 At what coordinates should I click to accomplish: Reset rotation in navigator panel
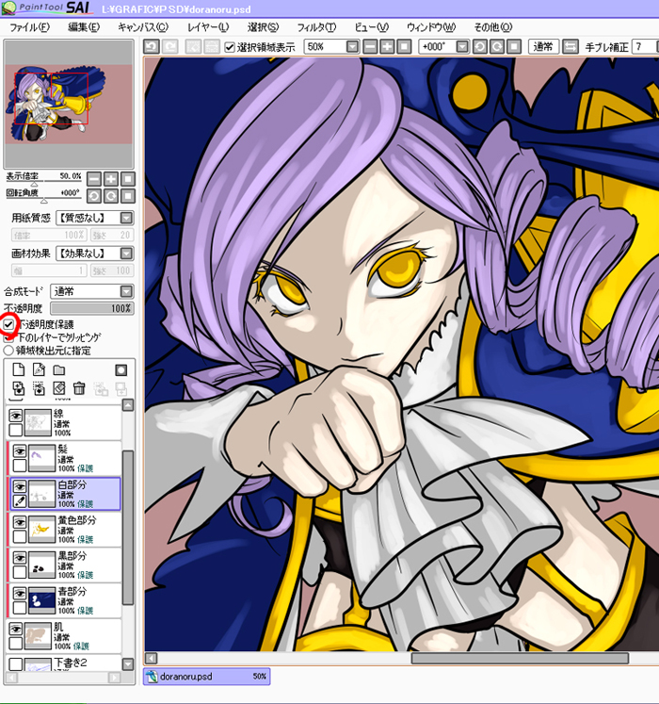coord(128,196)
